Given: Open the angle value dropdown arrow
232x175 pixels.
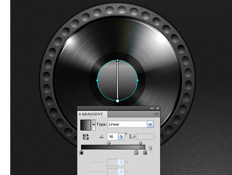Looking at the screenshot, I should click(x=121, y=137).
